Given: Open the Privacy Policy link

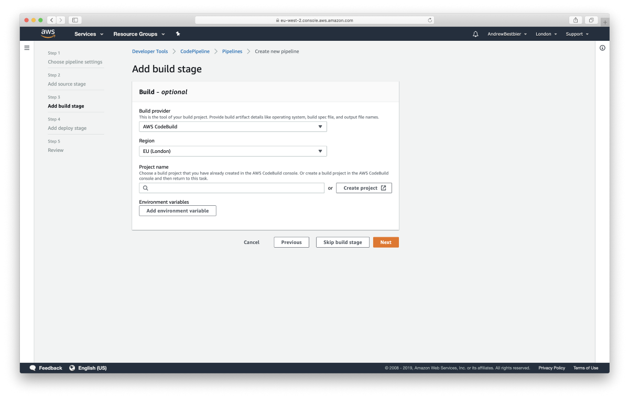Looking at the screenshot, I should click(x=551, y=368).
